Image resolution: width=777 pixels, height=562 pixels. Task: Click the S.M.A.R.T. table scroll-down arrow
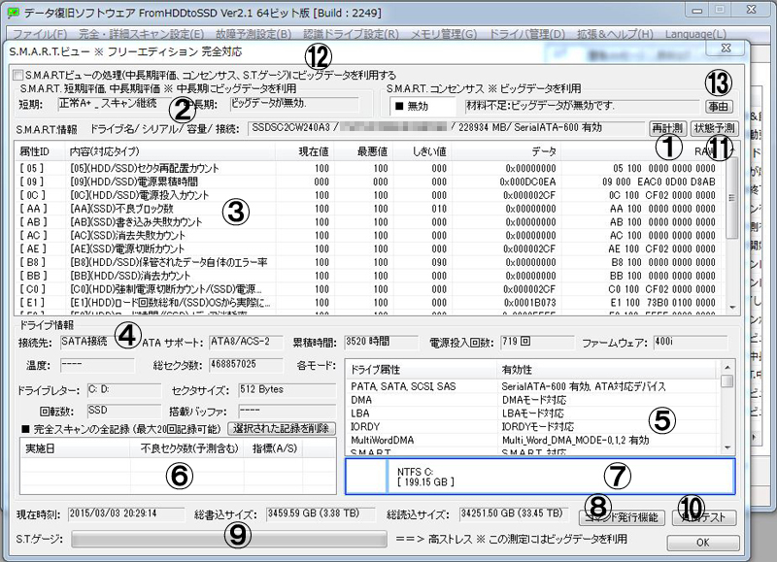point(733,308)
